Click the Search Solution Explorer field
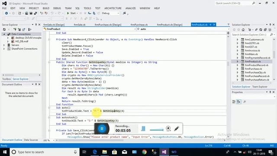The image size is (277, 156). point(251,35)
